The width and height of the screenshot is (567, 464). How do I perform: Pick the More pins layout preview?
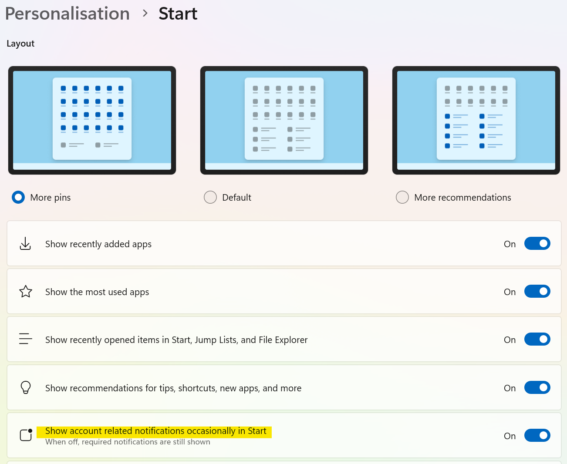click(92, 120)
